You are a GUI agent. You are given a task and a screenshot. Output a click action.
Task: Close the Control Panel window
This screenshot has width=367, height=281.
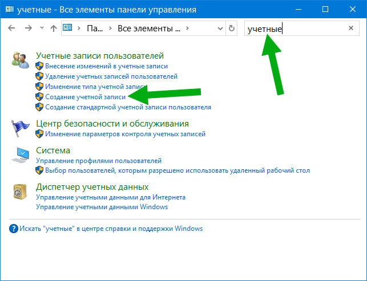tap(353, 9)
